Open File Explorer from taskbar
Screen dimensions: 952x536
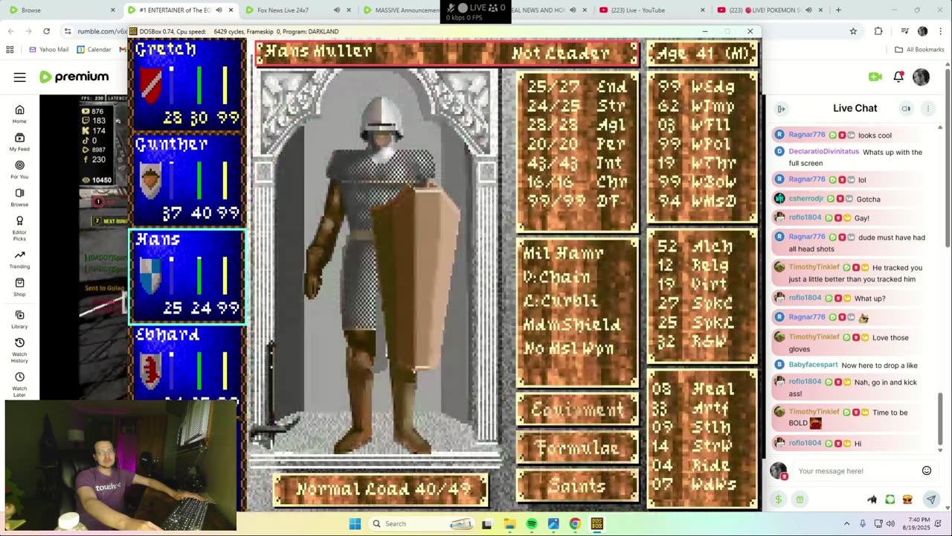(509, 523)
